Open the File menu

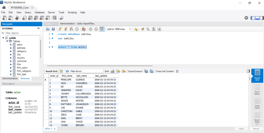[x=3, y=12]
